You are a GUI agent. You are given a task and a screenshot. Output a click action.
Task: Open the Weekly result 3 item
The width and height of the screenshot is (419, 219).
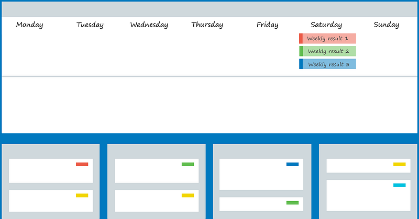pyautogui.click(x=328, y=64)
